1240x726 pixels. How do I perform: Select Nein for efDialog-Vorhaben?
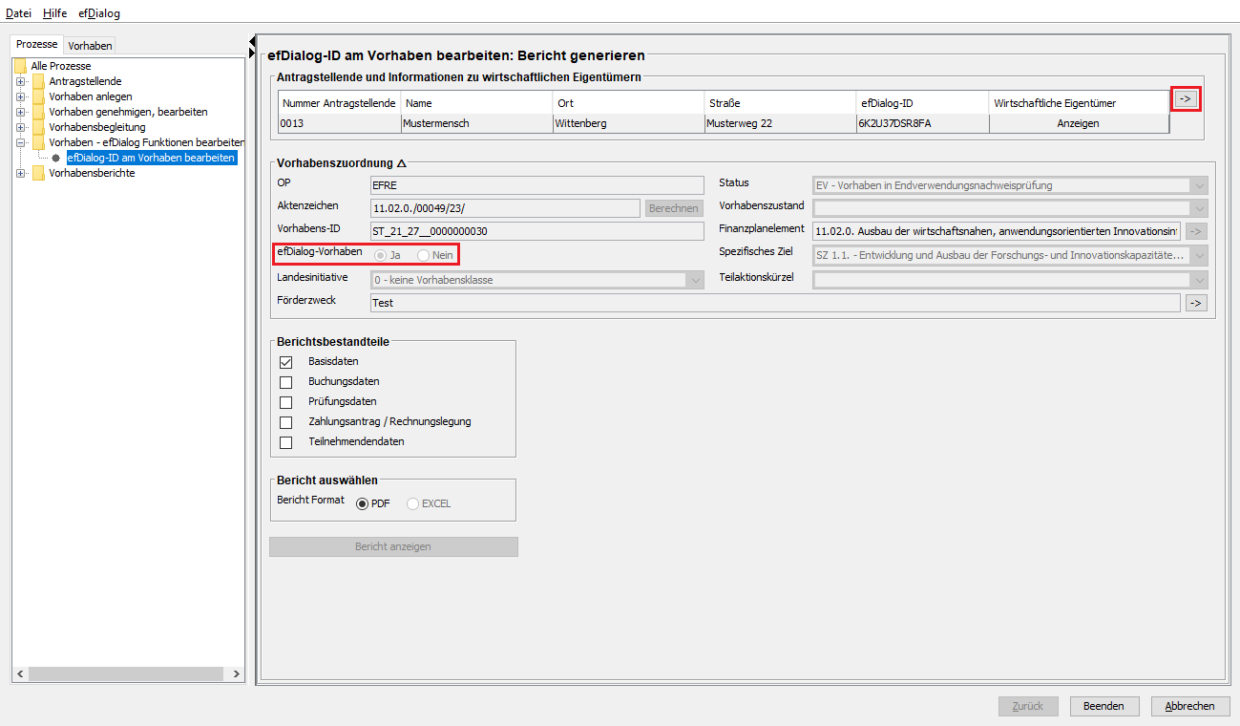[423, 255]
